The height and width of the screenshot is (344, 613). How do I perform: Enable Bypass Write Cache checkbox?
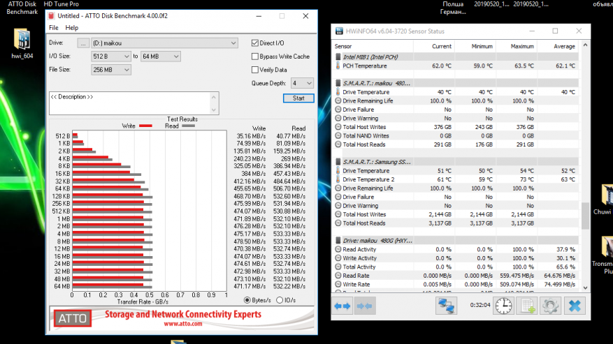(x=255, y=57)
